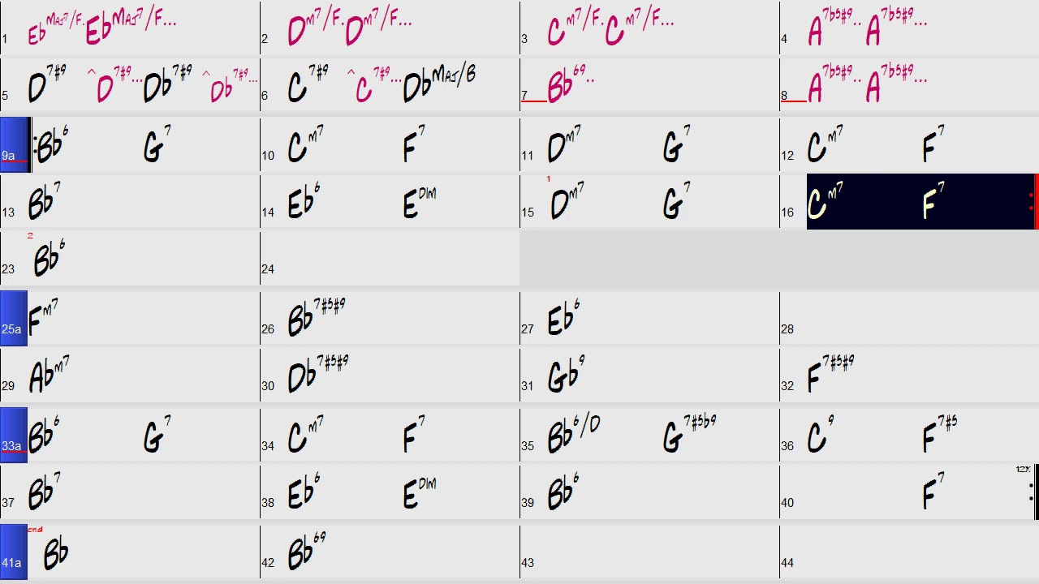The width and height of the screenshot is (1039, 584).
Task: Click the Fm7 chord in bar 25
Action: coord(43,318)
